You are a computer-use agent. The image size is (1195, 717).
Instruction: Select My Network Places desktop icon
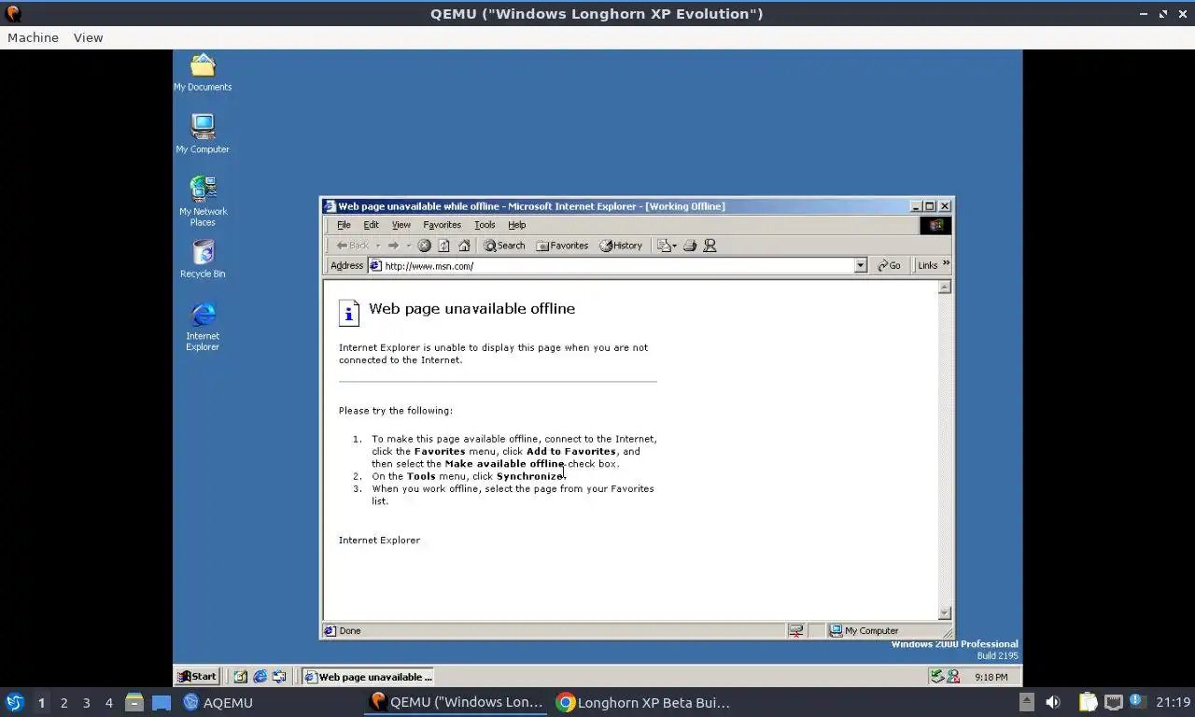click(x=203, y=201)
